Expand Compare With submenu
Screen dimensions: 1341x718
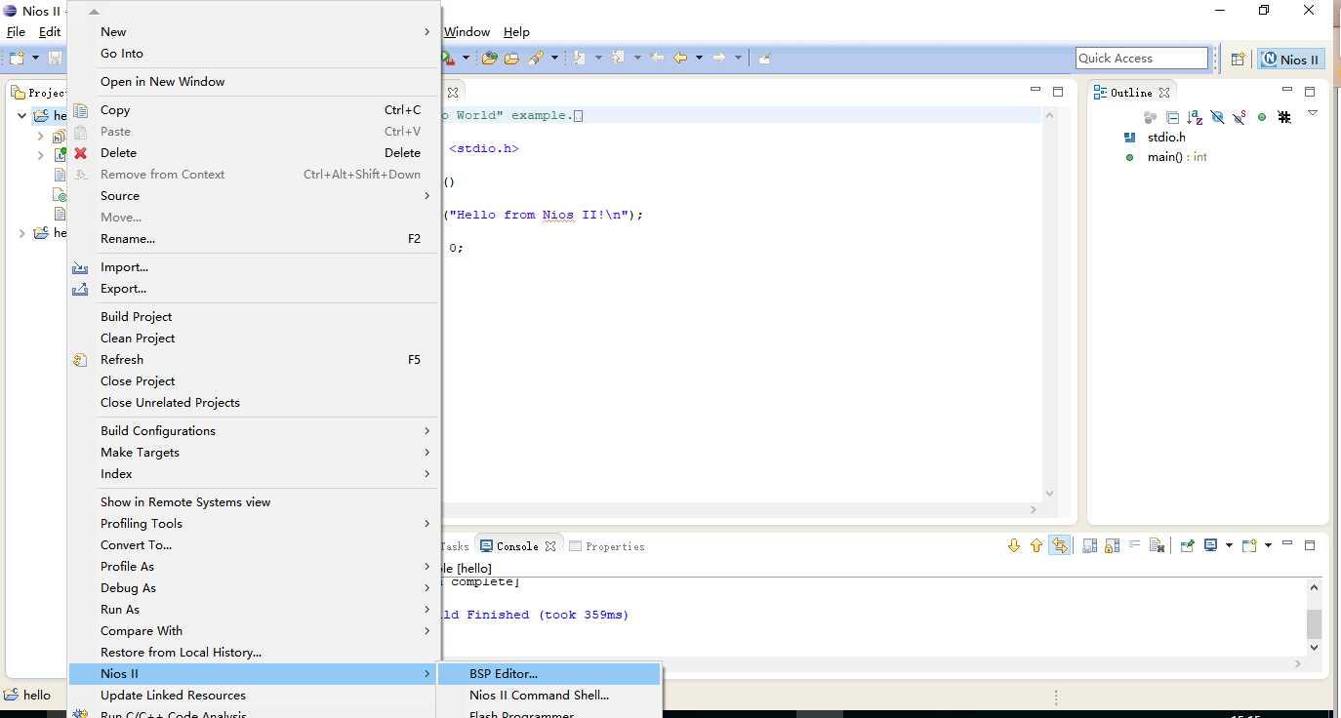click(253, 631)
